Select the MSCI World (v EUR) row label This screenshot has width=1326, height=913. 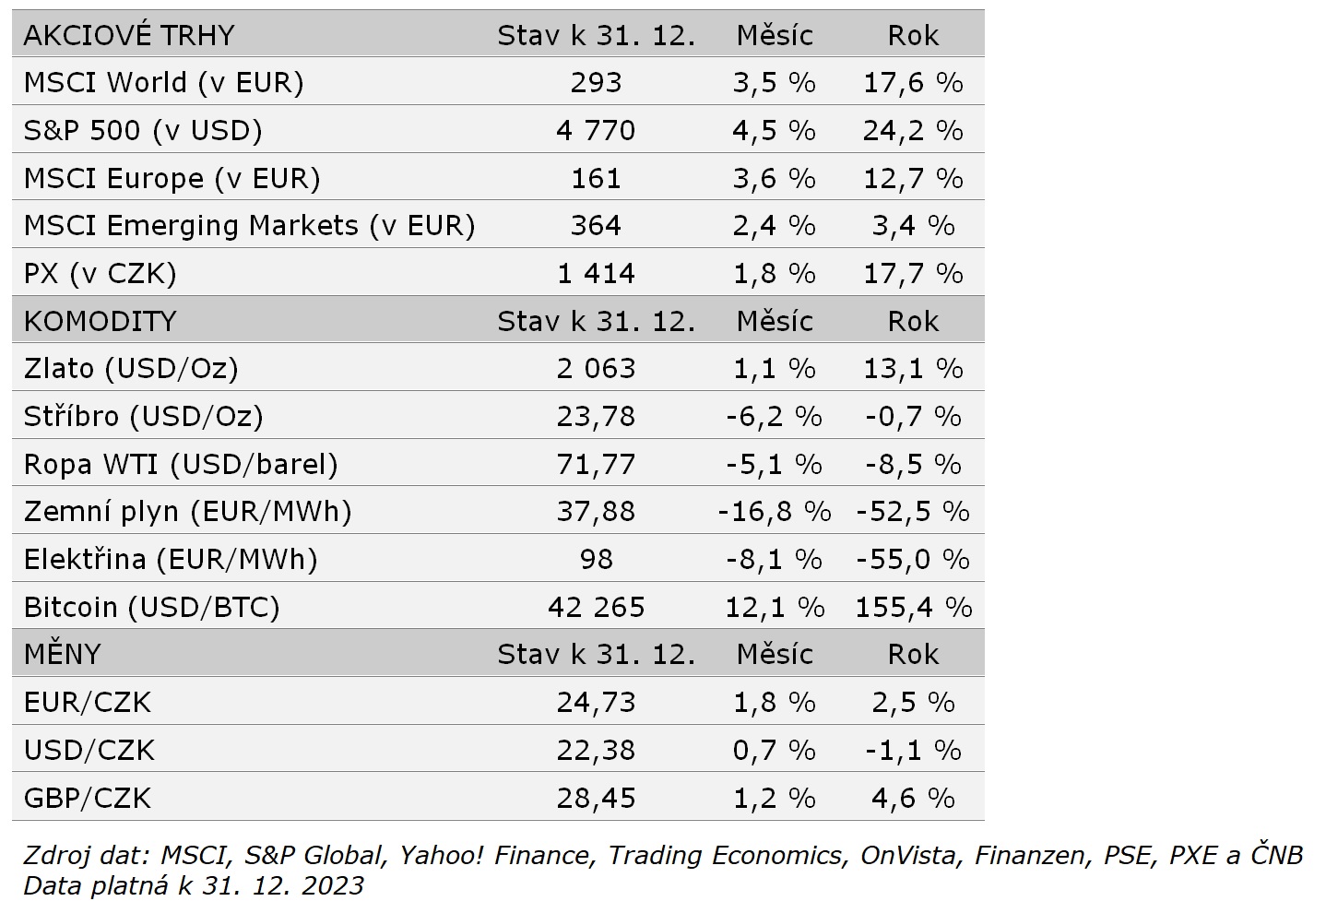pyautogui.click(x=163, y=83)
